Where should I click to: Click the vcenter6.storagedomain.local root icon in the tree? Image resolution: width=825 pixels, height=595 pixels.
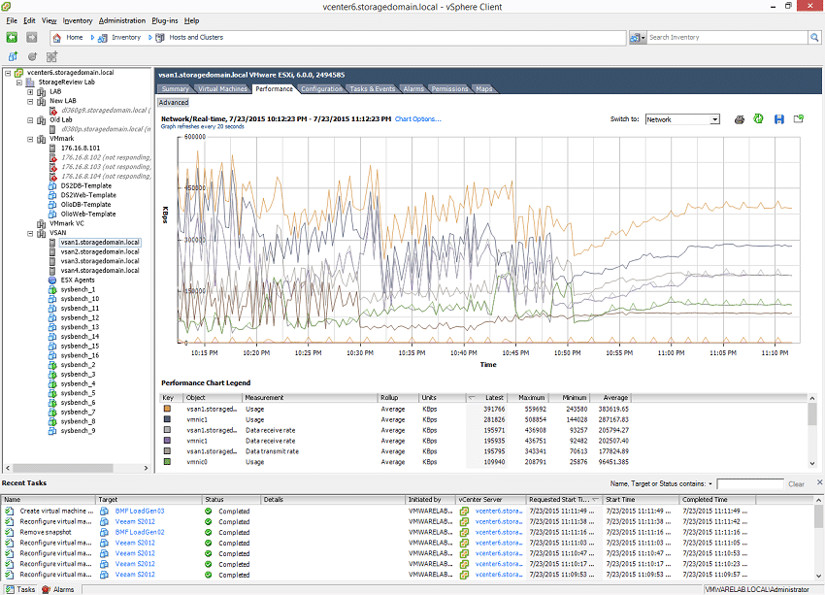tap(18, 73)
